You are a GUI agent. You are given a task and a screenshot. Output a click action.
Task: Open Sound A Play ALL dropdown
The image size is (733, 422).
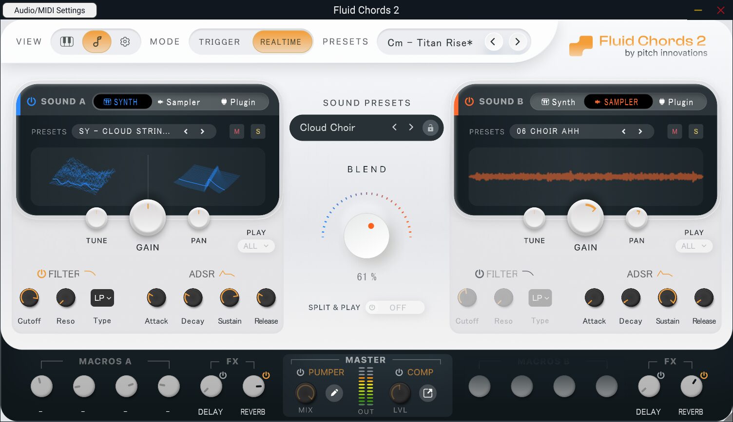click(x=256, y=246)
